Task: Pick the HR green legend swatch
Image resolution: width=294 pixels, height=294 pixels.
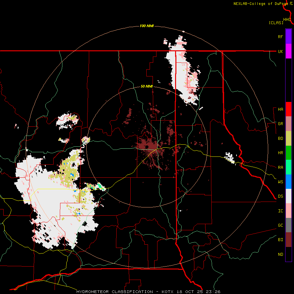Action: coord(288,153)
